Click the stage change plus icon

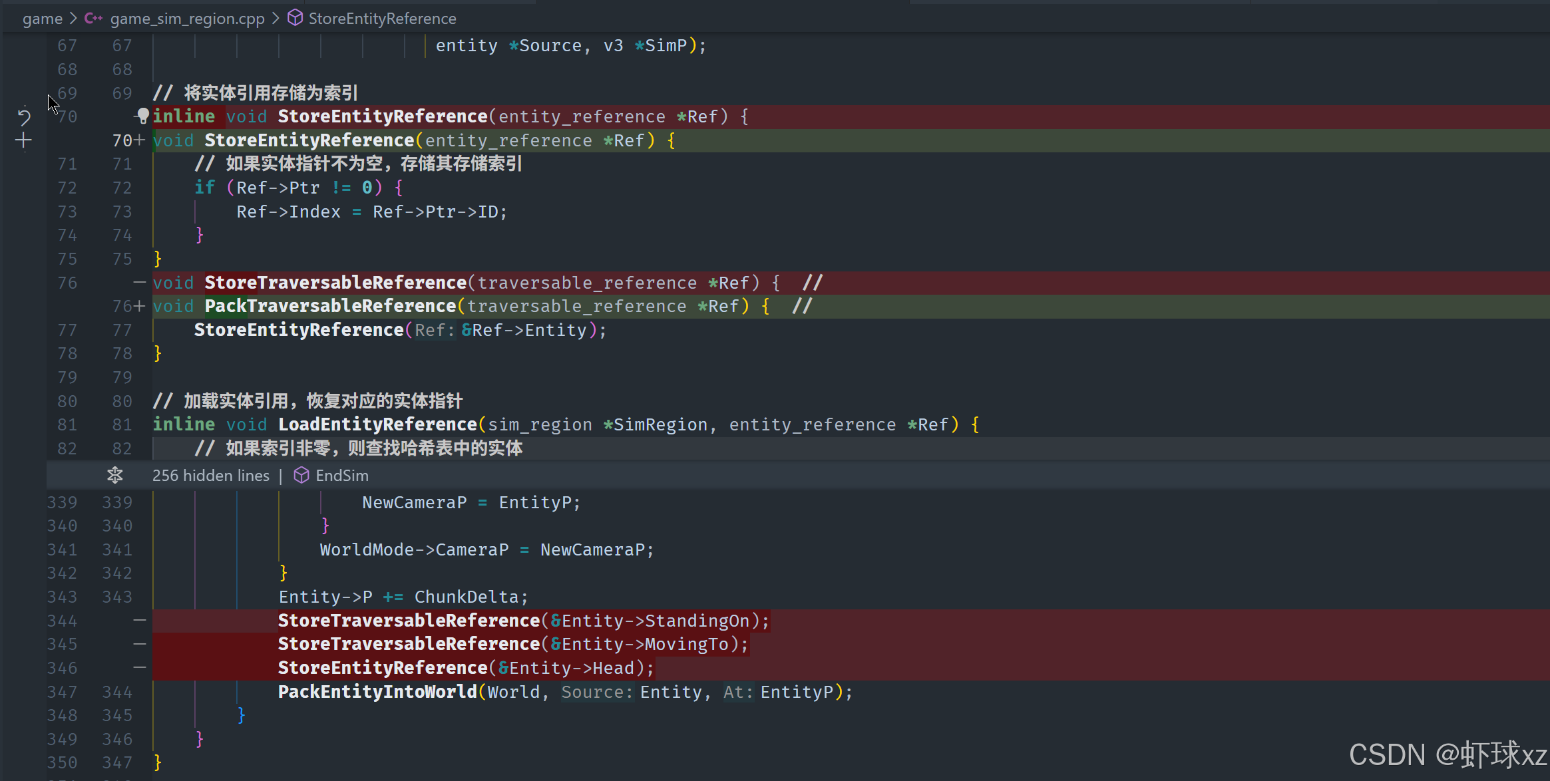23,140
